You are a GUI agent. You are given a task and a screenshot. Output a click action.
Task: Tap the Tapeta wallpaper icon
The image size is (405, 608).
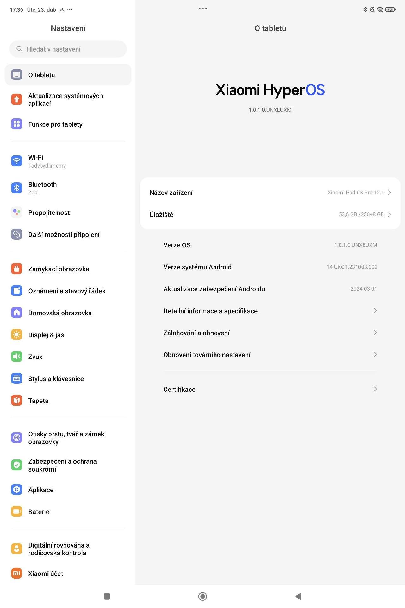[16, 401]
